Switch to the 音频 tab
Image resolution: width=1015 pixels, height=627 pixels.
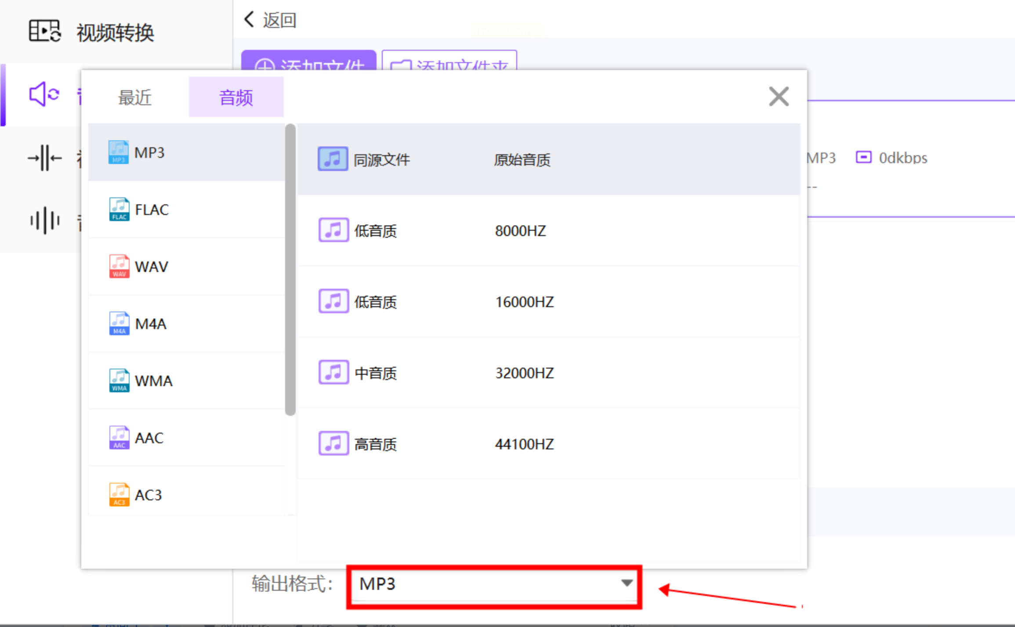click(236, 97)
